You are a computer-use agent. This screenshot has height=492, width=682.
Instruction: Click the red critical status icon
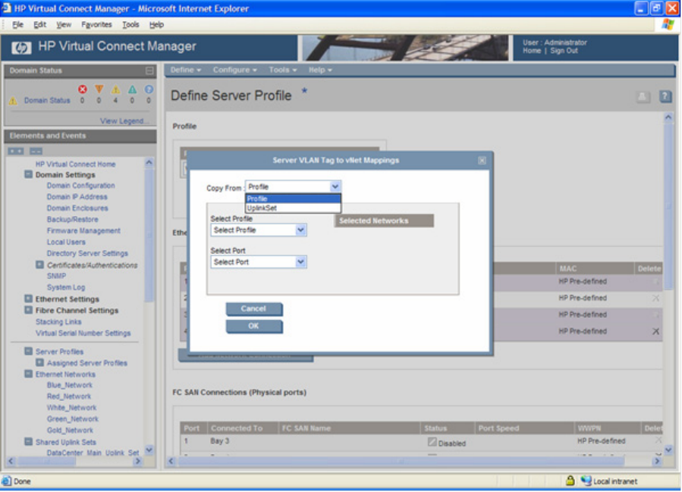tap(83, 89)
